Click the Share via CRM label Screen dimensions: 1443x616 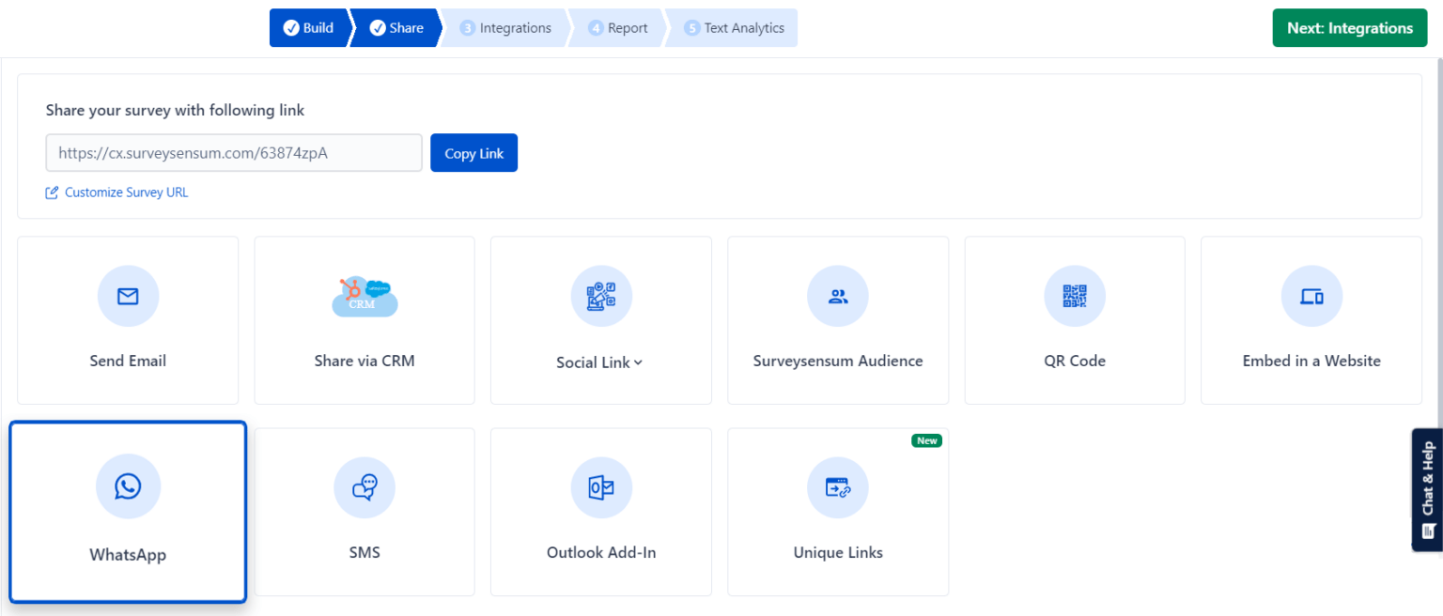click(x=365, y=361)
